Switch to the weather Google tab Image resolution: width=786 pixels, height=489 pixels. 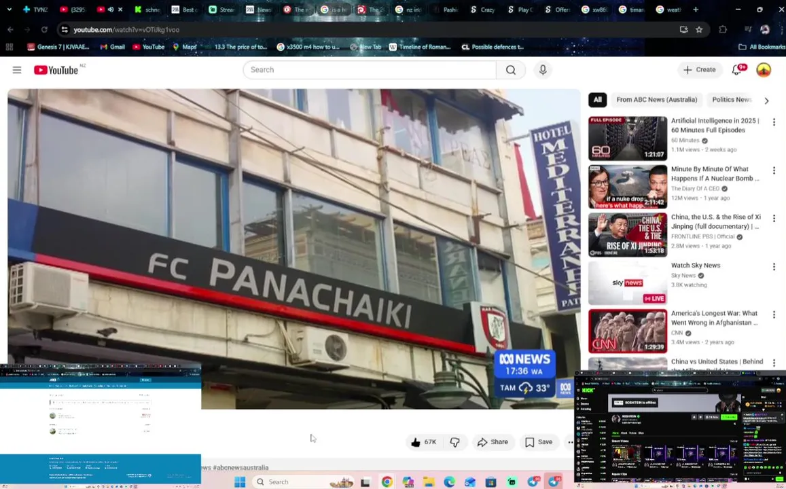670,10
